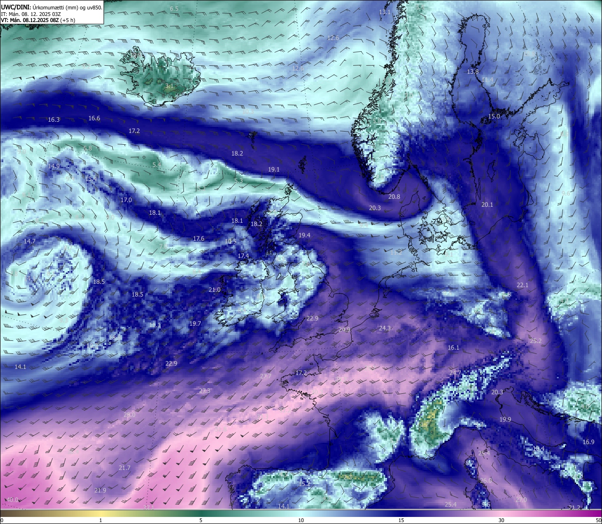Click the 27.0 value in the Tyrrhenian Sea

pos(521,500)
